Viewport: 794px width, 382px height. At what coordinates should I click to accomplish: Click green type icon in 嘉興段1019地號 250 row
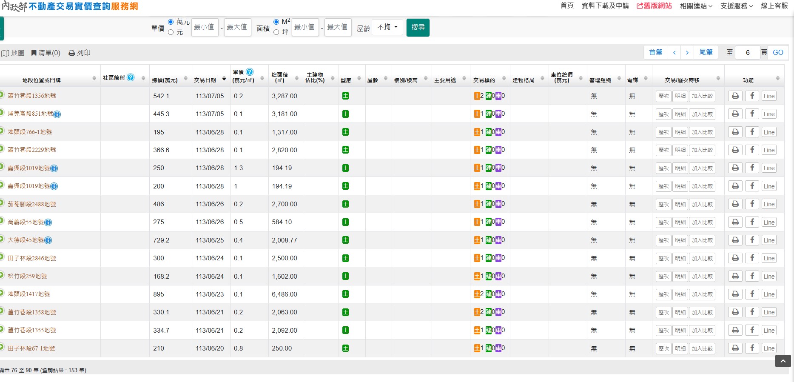(x=345, y=168)
